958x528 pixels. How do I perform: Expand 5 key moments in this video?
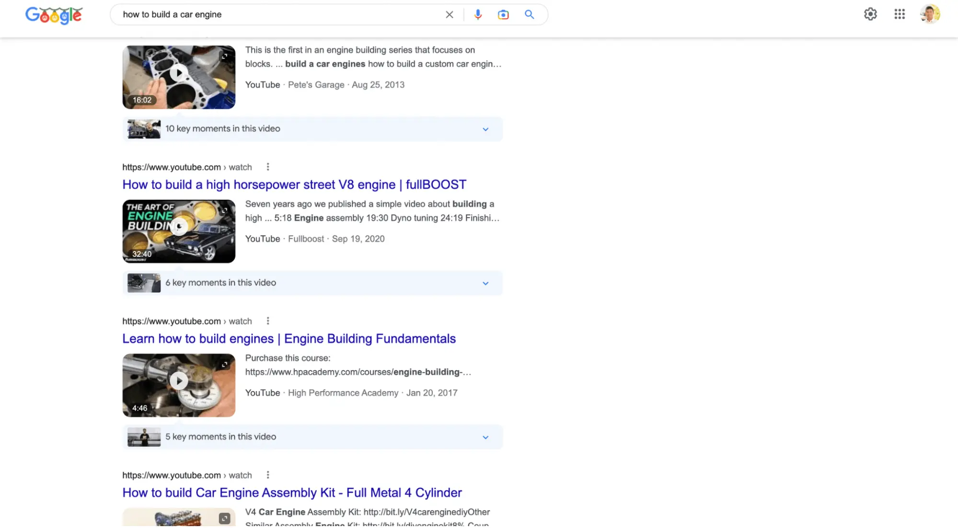click(x=485, y=437)
